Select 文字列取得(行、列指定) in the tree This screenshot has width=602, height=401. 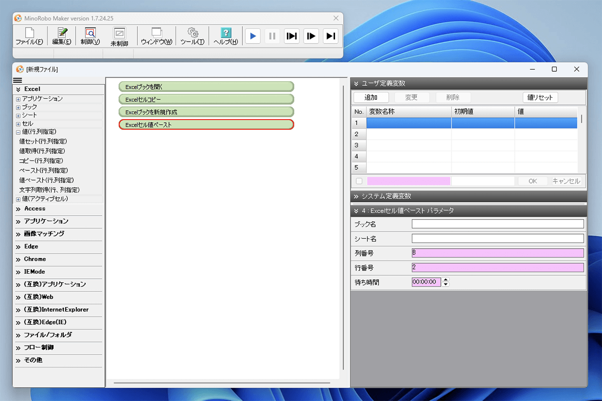(x=50, y=190)
